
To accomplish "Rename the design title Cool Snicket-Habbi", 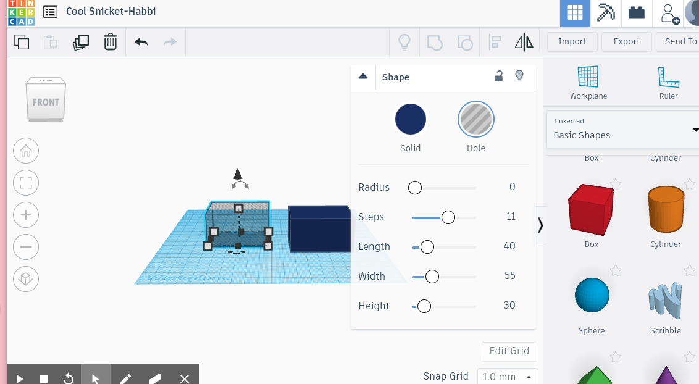I will coord(111,12).
